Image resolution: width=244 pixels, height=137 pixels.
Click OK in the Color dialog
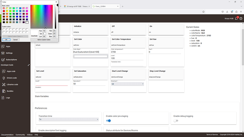[x=6, y=40]
